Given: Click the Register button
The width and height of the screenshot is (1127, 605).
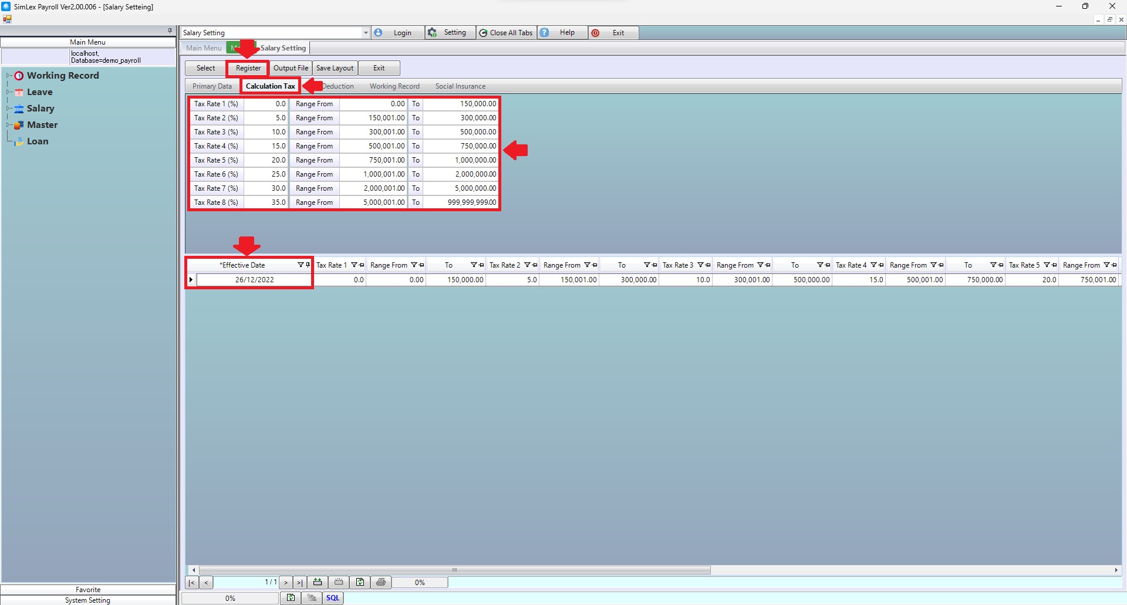Looking at the screenshot, I should (x=248, y=68).
